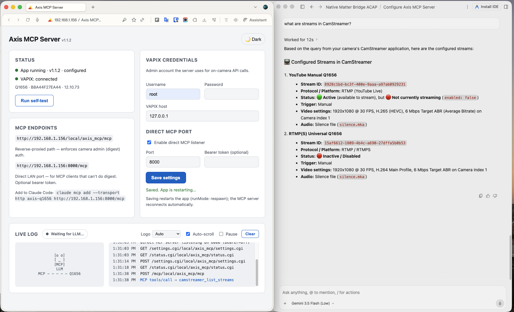Click the VAPIX Password field
The image size is (514, 312).
coord(232,94)
